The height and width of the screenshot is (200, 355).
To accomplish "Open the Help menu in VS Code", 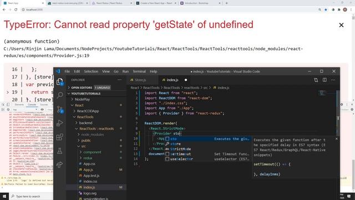I will point(153,71).
